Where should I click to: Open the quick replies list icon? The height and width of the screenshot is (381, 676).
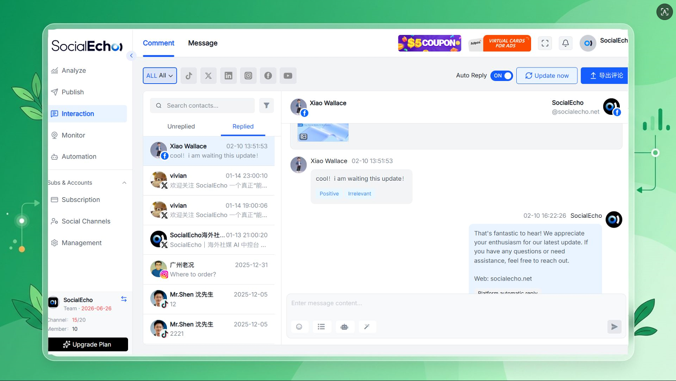tap(321, 327)
